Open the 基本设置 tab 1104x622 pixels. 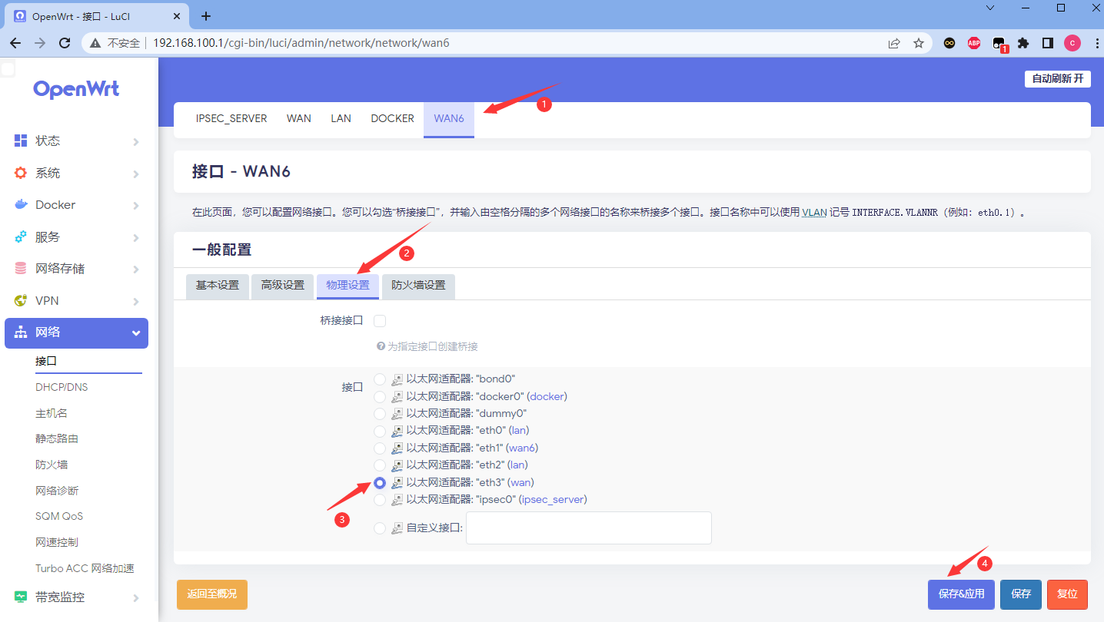click(x=218, y=286)
